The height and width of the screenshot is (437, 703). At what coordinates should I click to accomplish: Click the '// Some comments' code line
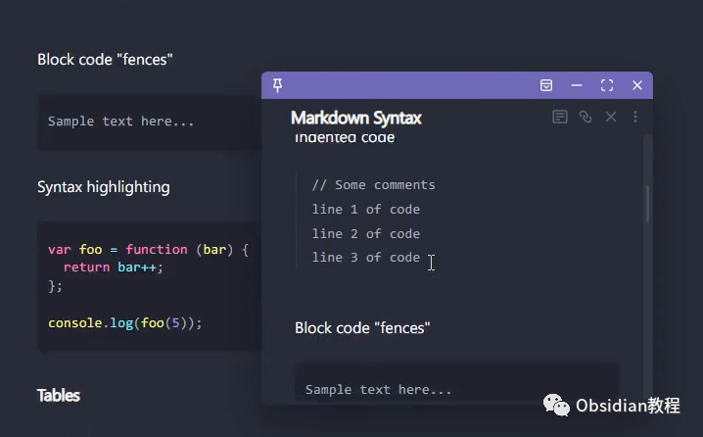tap(373, 185)
